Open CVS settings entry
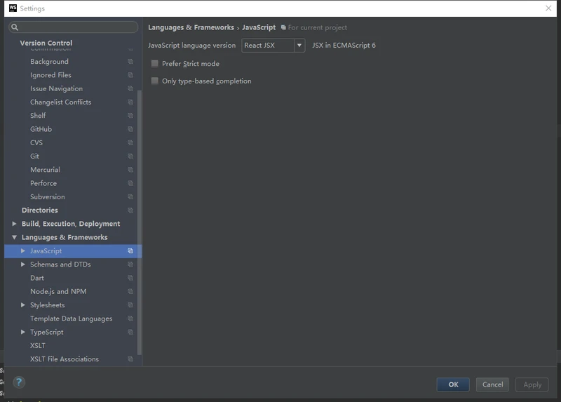The width and height of the screenshot is (561, 402). tap(36, 143)
